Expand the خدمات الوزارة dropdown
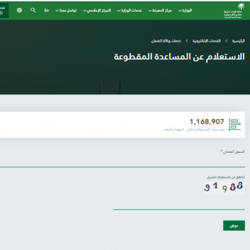Screen dimensions: 250x250 pos(129,10)
